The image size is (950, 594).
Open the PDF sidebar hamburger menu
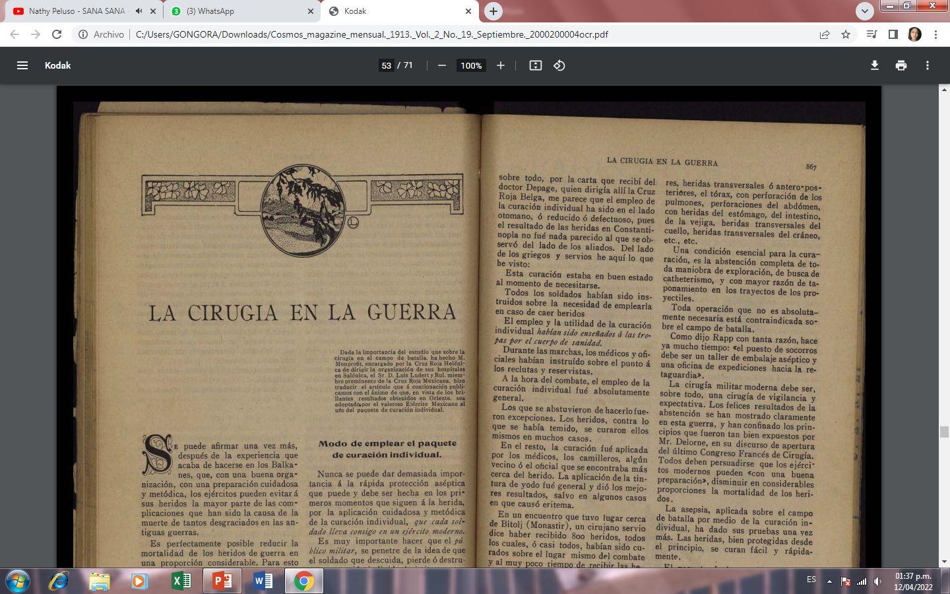22,65
